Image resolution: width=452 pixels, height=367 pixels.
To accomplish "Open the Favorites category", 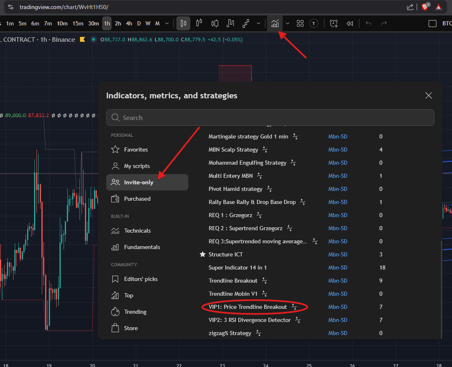I will click(147, 150).
